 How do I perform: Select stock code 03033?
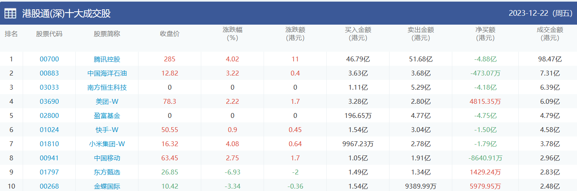[49, 87]
